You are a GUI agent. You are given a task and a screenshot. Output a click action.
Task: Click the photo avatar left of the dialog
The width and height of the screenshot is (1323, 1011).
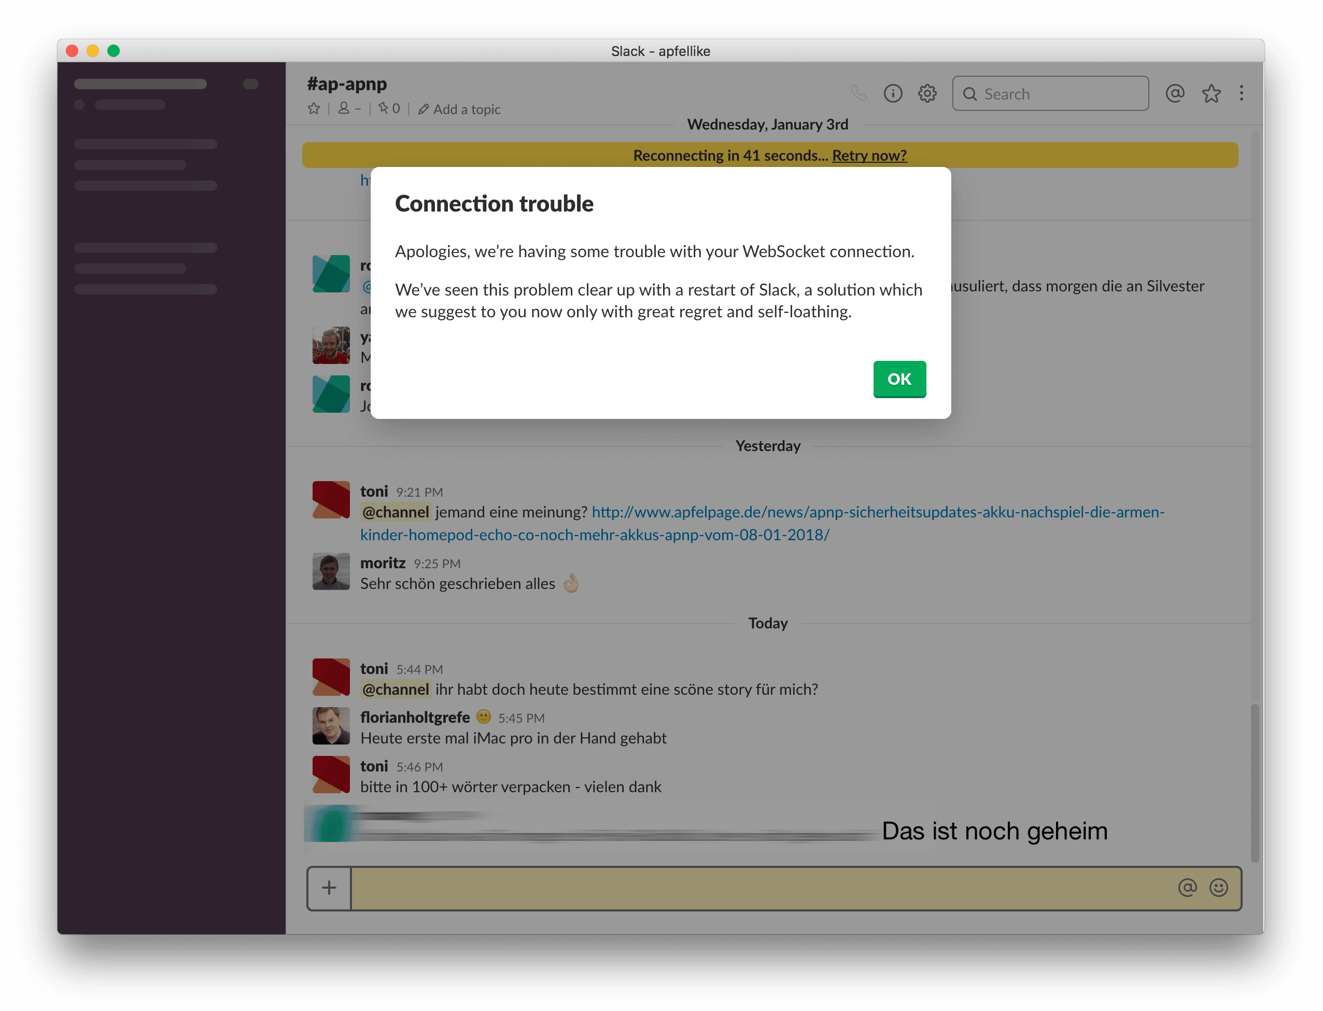(x=331, y=345)
